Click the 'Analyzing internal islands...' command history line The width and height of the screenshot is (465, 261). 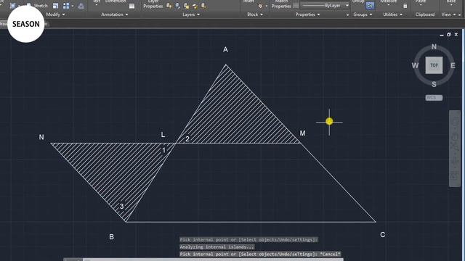pyautogui.click(x=217, y=246)
